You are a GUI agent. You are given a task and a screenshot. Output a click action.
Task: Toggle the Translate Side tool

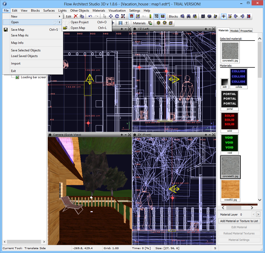tap(224, 16)
